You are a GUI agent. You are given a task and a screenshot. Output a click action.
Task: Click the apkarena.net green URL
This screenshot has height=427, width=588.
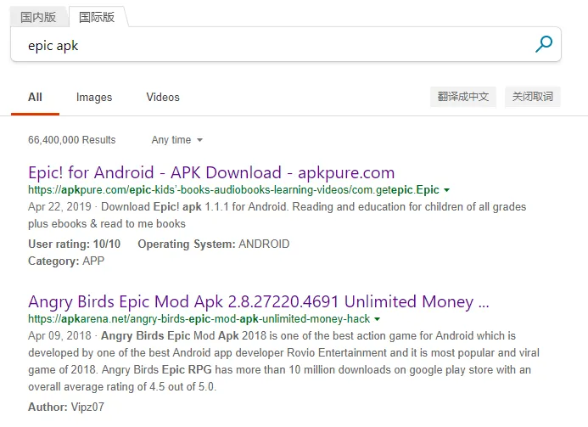pyautogui.click(x=199, y=319)
